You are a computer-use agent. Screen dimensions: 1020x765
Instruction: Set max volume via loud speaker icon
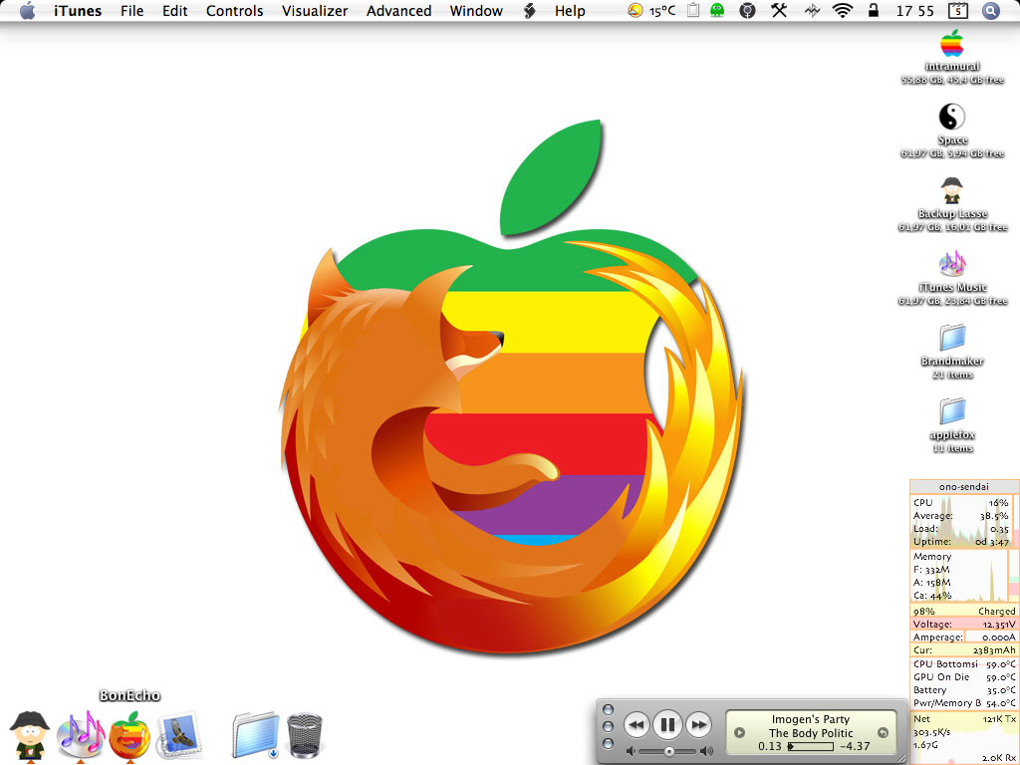point(706,751)
